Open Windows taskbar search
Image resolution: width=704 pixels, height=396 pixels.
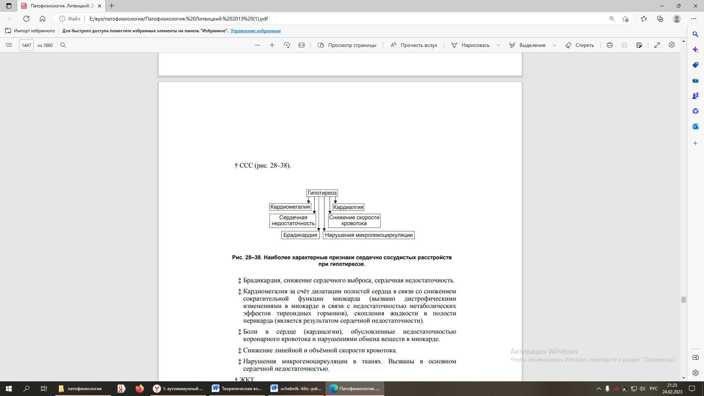(x=26, y=389)
